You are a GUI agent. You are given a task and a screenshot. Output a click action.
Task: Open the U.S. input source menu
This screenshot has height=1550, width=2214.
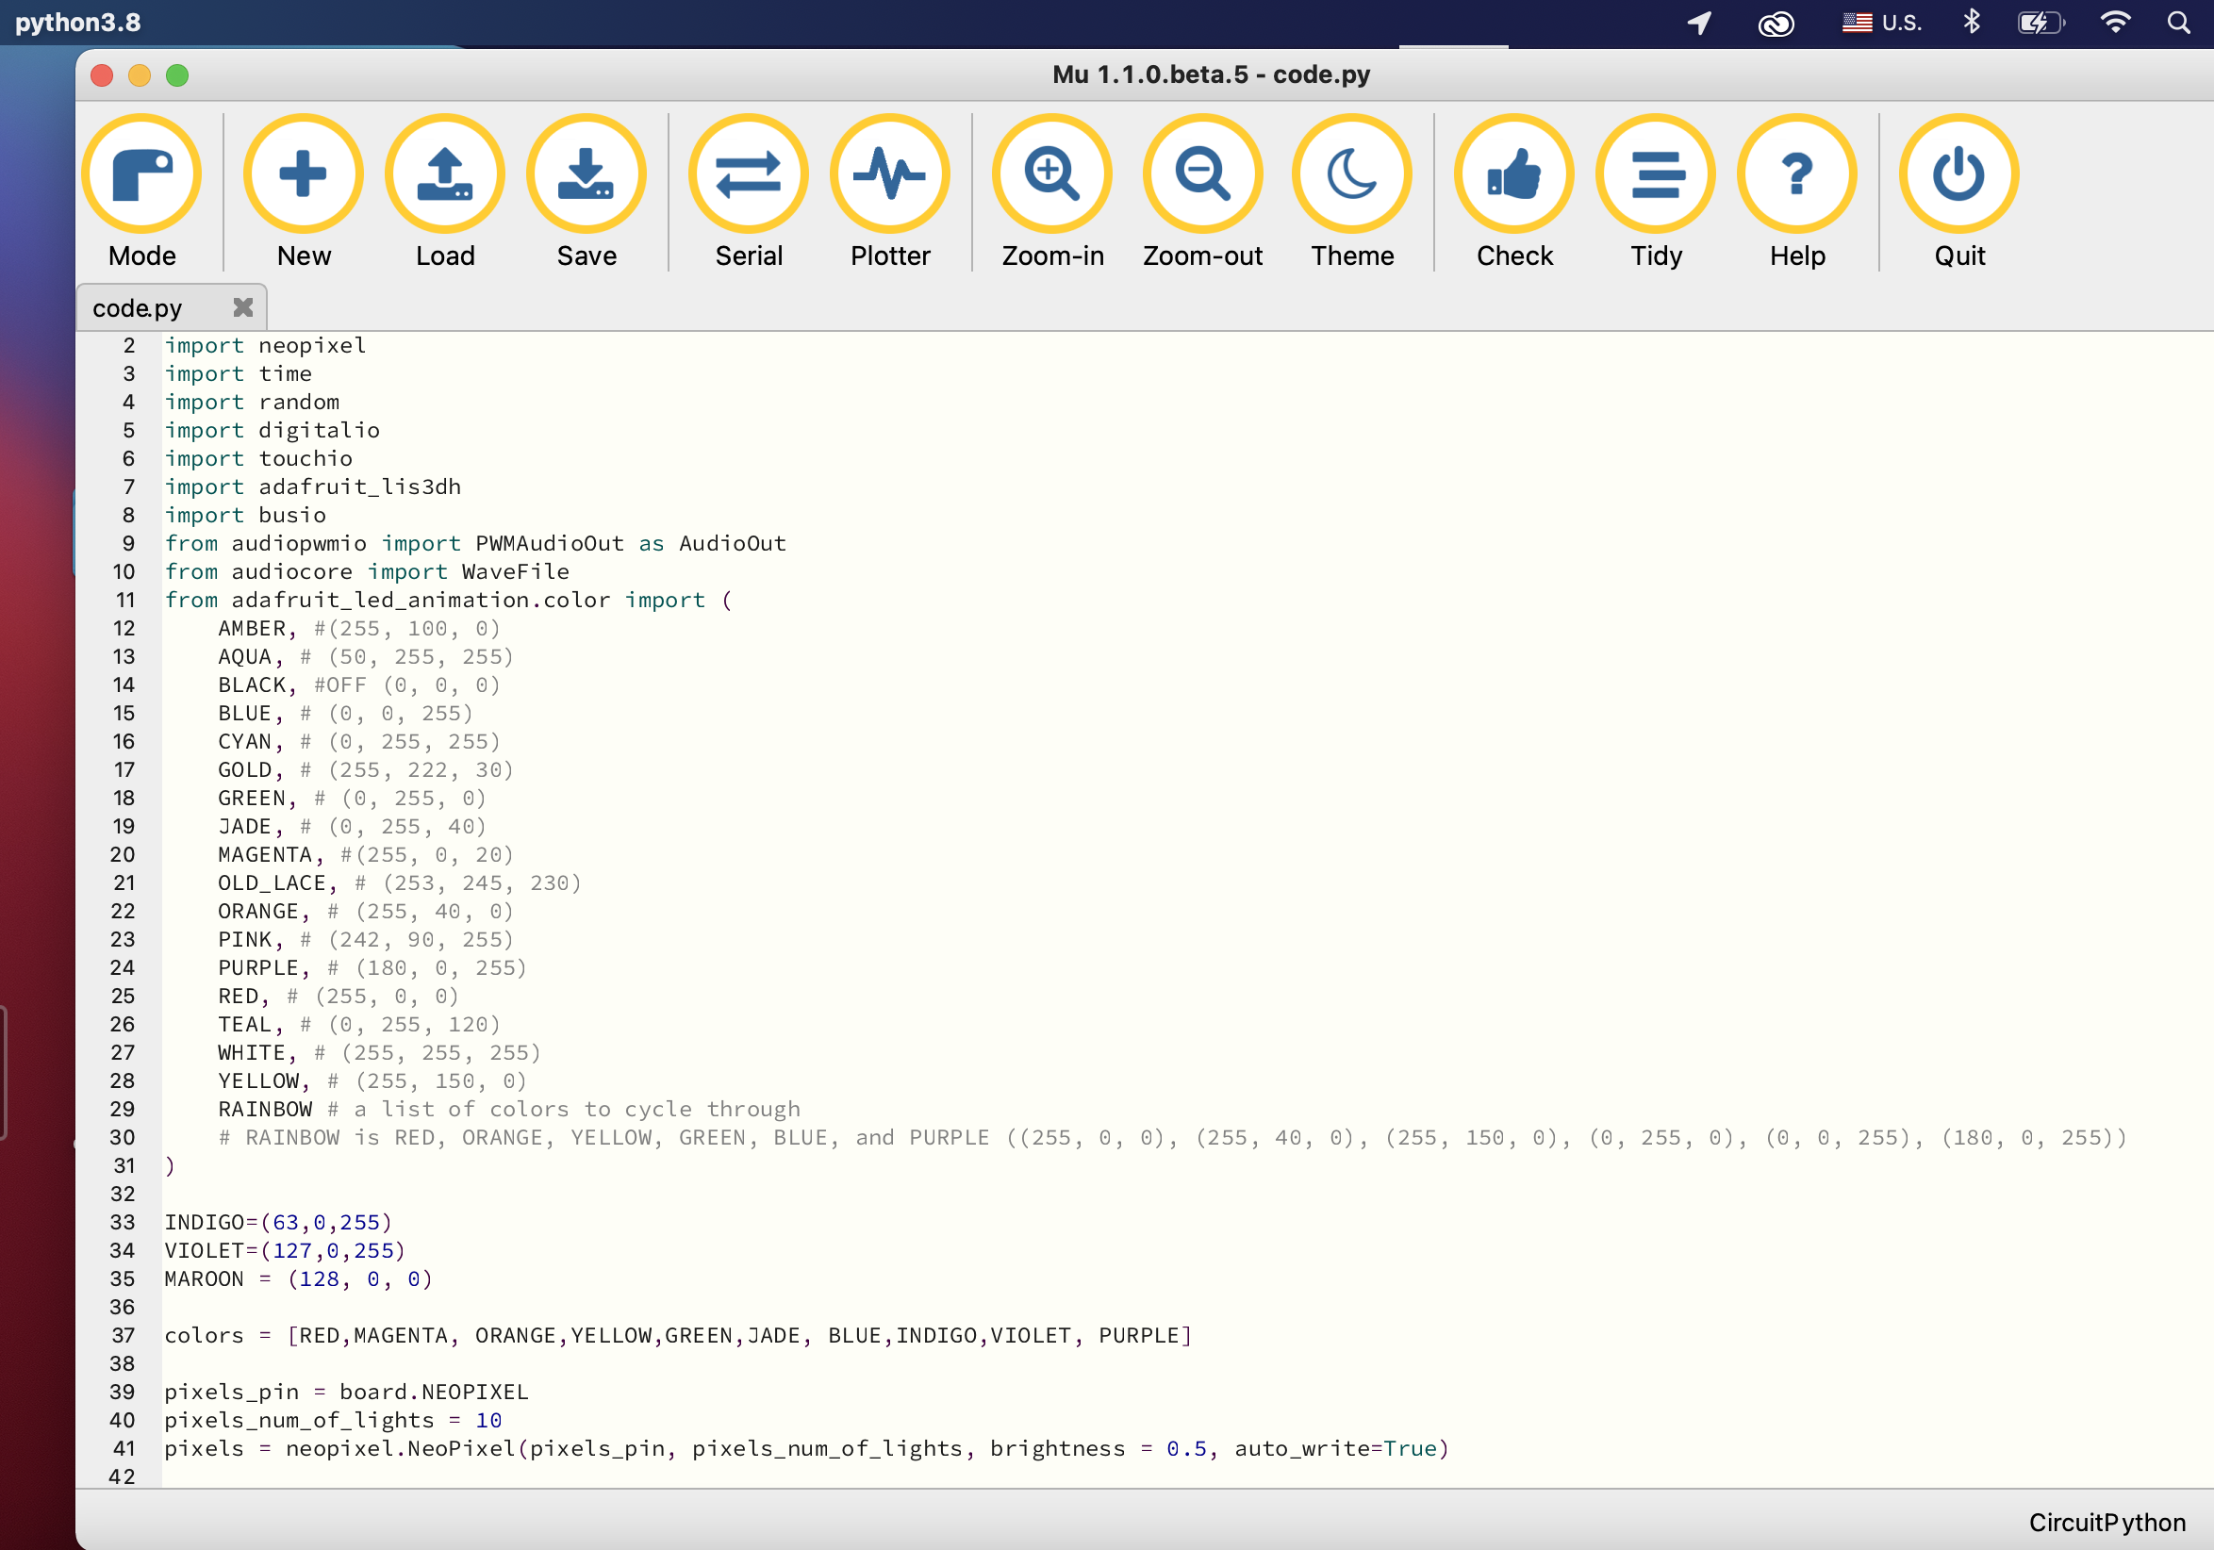click(1882, 23)
